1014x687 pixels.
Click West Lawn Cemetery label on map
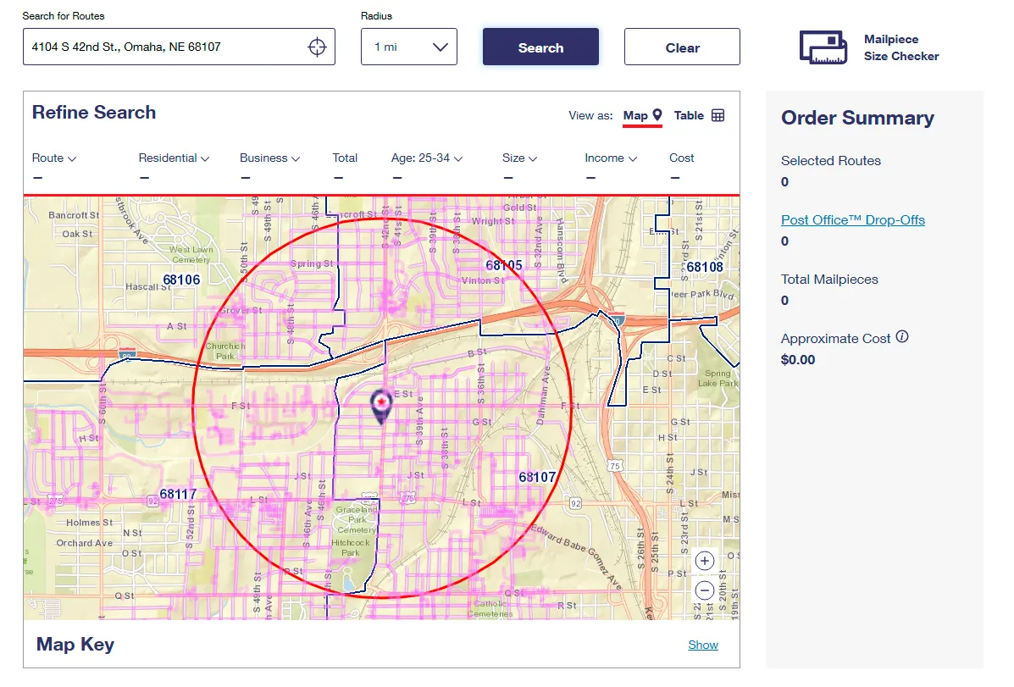pos(191,254)
